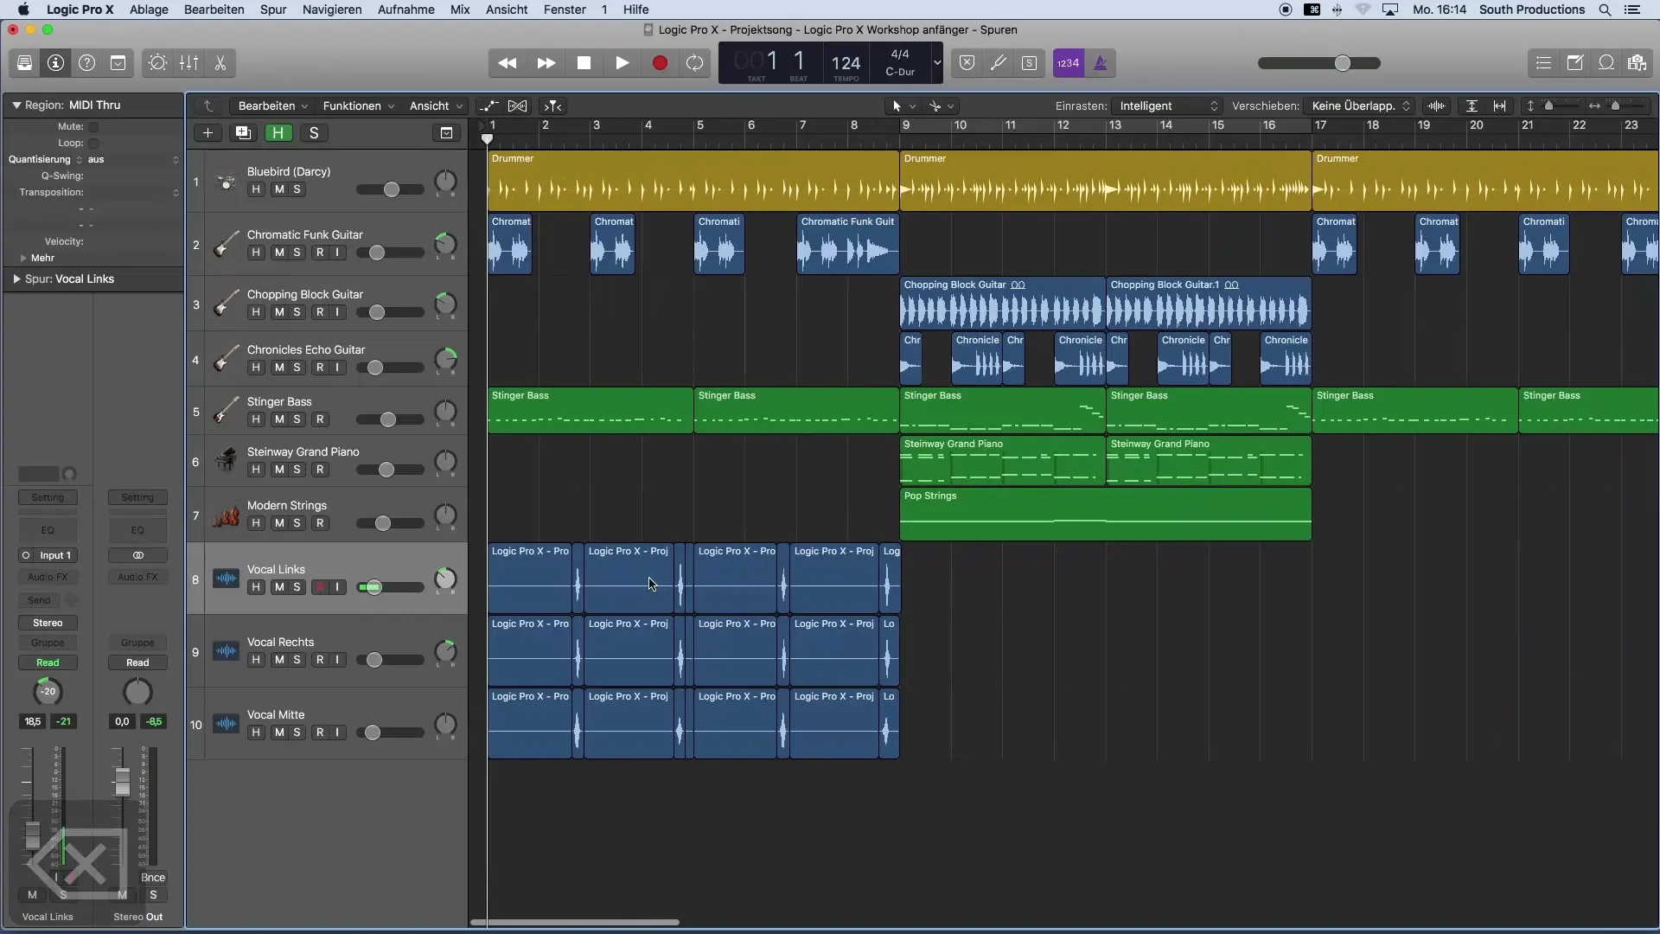Toggle the Metronome button
The image size is (1660, 934).
click(1101, 63)
